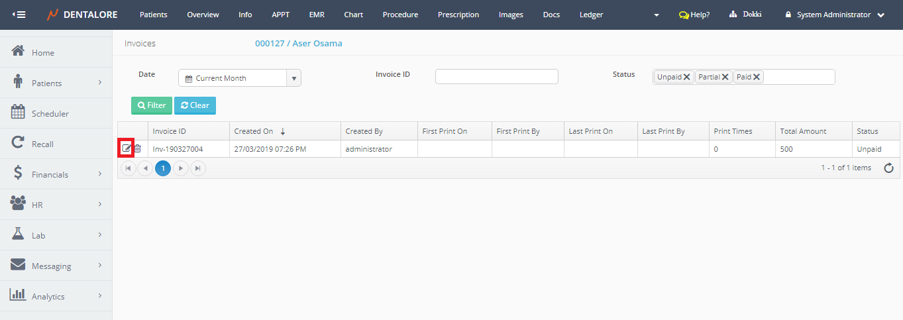Refresh the invoices grid
This screenshot has height=320, width=903.
click(889, 168)
